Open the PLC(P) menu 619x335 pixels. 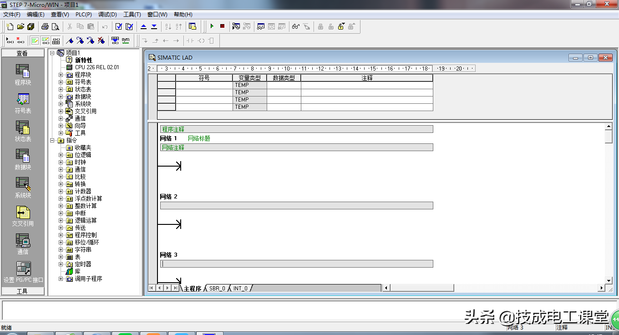pos(83,15)
